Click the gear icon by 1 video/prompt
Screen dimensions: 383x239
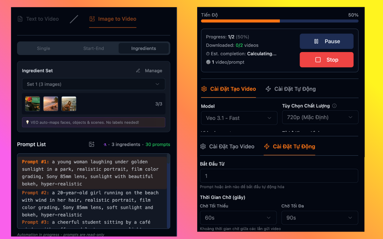[208, 62]
